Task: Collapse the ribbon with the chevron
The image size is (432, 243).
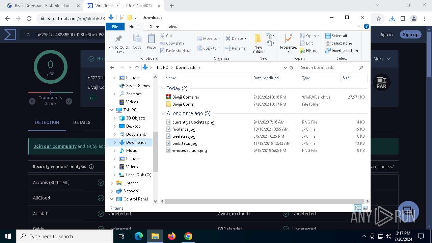Action: (359, 26)
